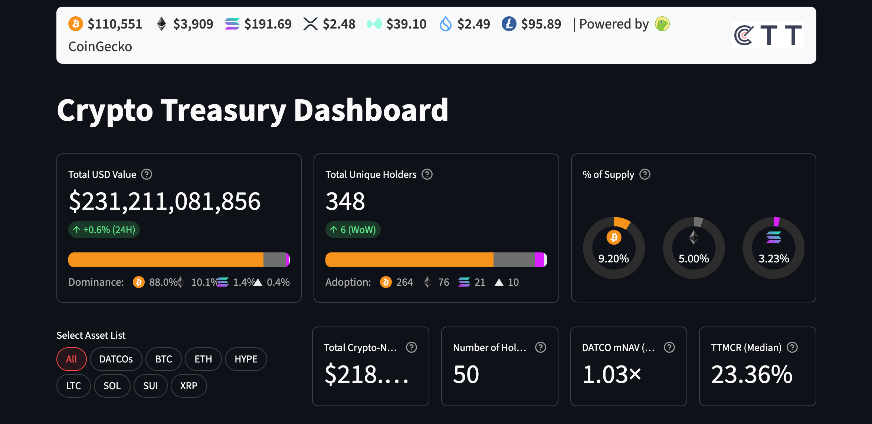Click the 76 Ethereum adoption count
872x424 pixels.
coord(444,282)
